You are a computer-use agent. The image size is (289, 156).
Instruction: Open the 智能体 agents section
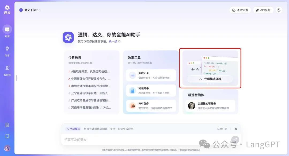click(x=7, y=71)
